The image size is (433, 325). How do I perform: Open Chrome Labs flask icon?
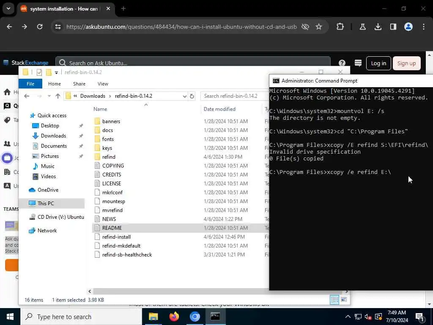point(362,27)
